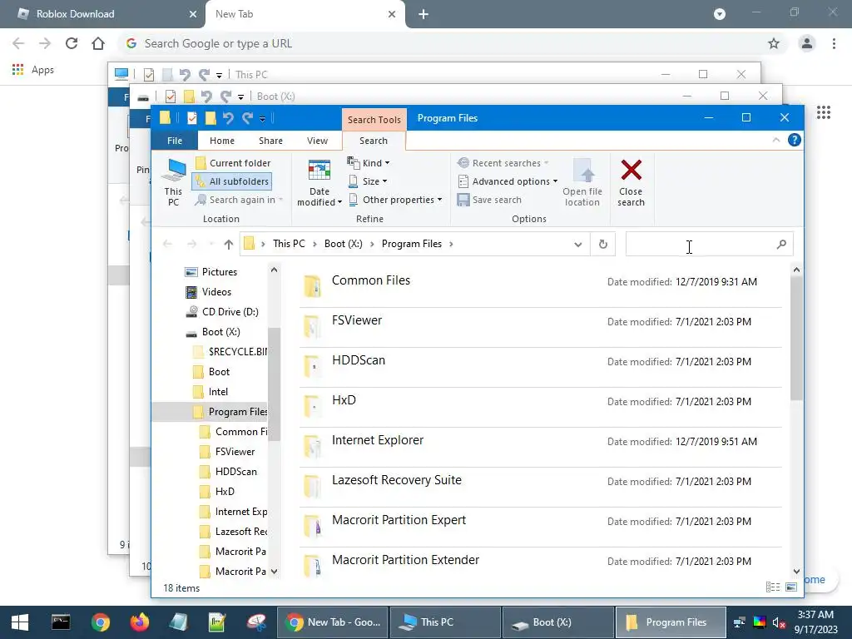Click navigation pane scroll up arrow
The width and height of the screenshot is (852, 639).
[274, 270]
